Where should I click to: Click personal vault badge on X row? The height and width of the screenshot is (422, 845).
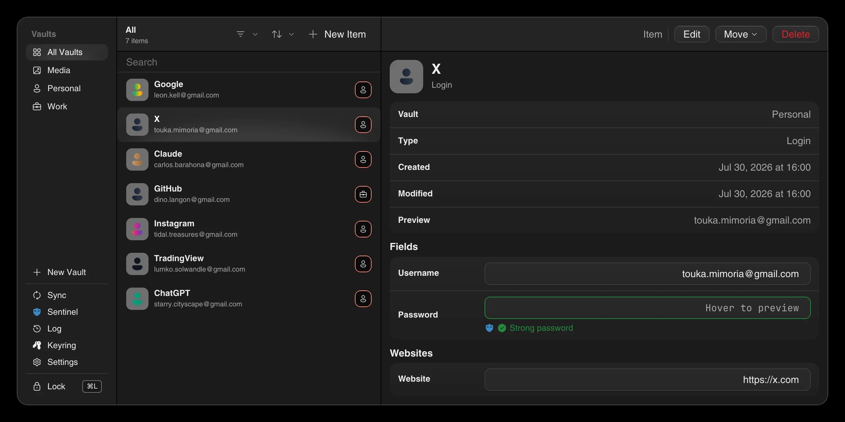[x=363, y=125]
